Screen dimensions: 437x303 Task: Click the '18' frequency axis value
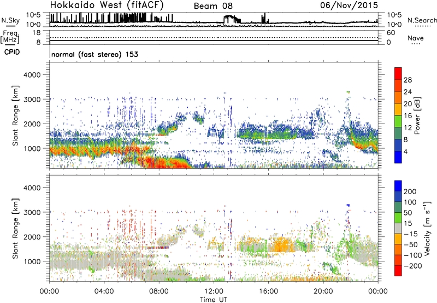(37, 33)
